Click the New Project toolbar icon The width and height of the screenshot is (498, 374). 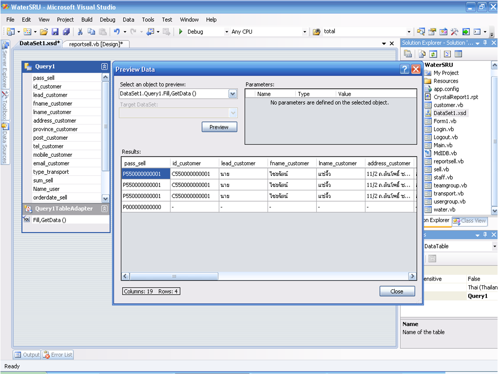pyautogui.click(x=11, y=32)
